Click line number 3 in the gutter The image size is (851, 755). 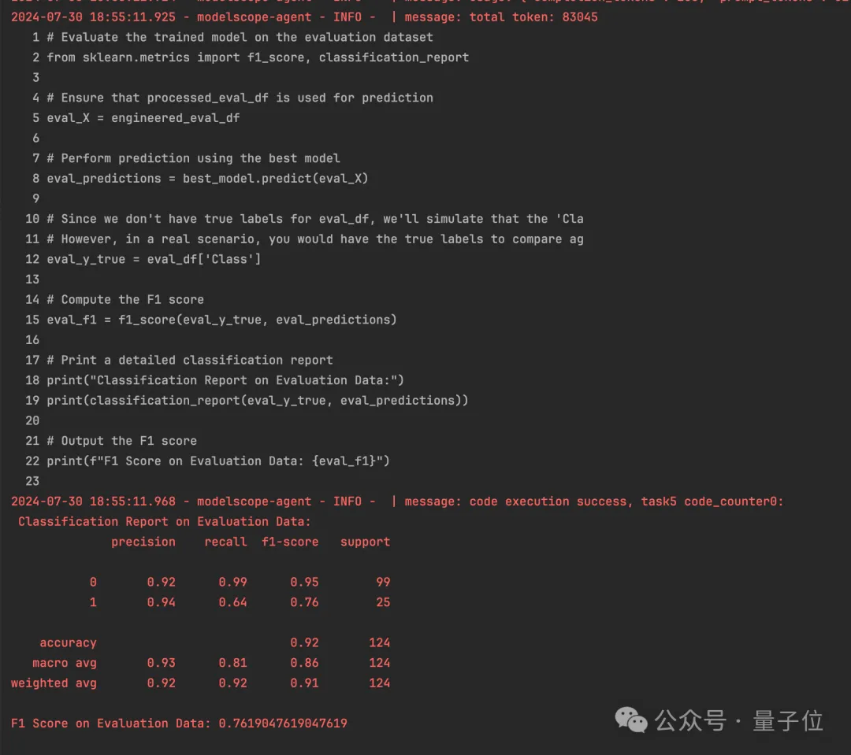(35, 78)
